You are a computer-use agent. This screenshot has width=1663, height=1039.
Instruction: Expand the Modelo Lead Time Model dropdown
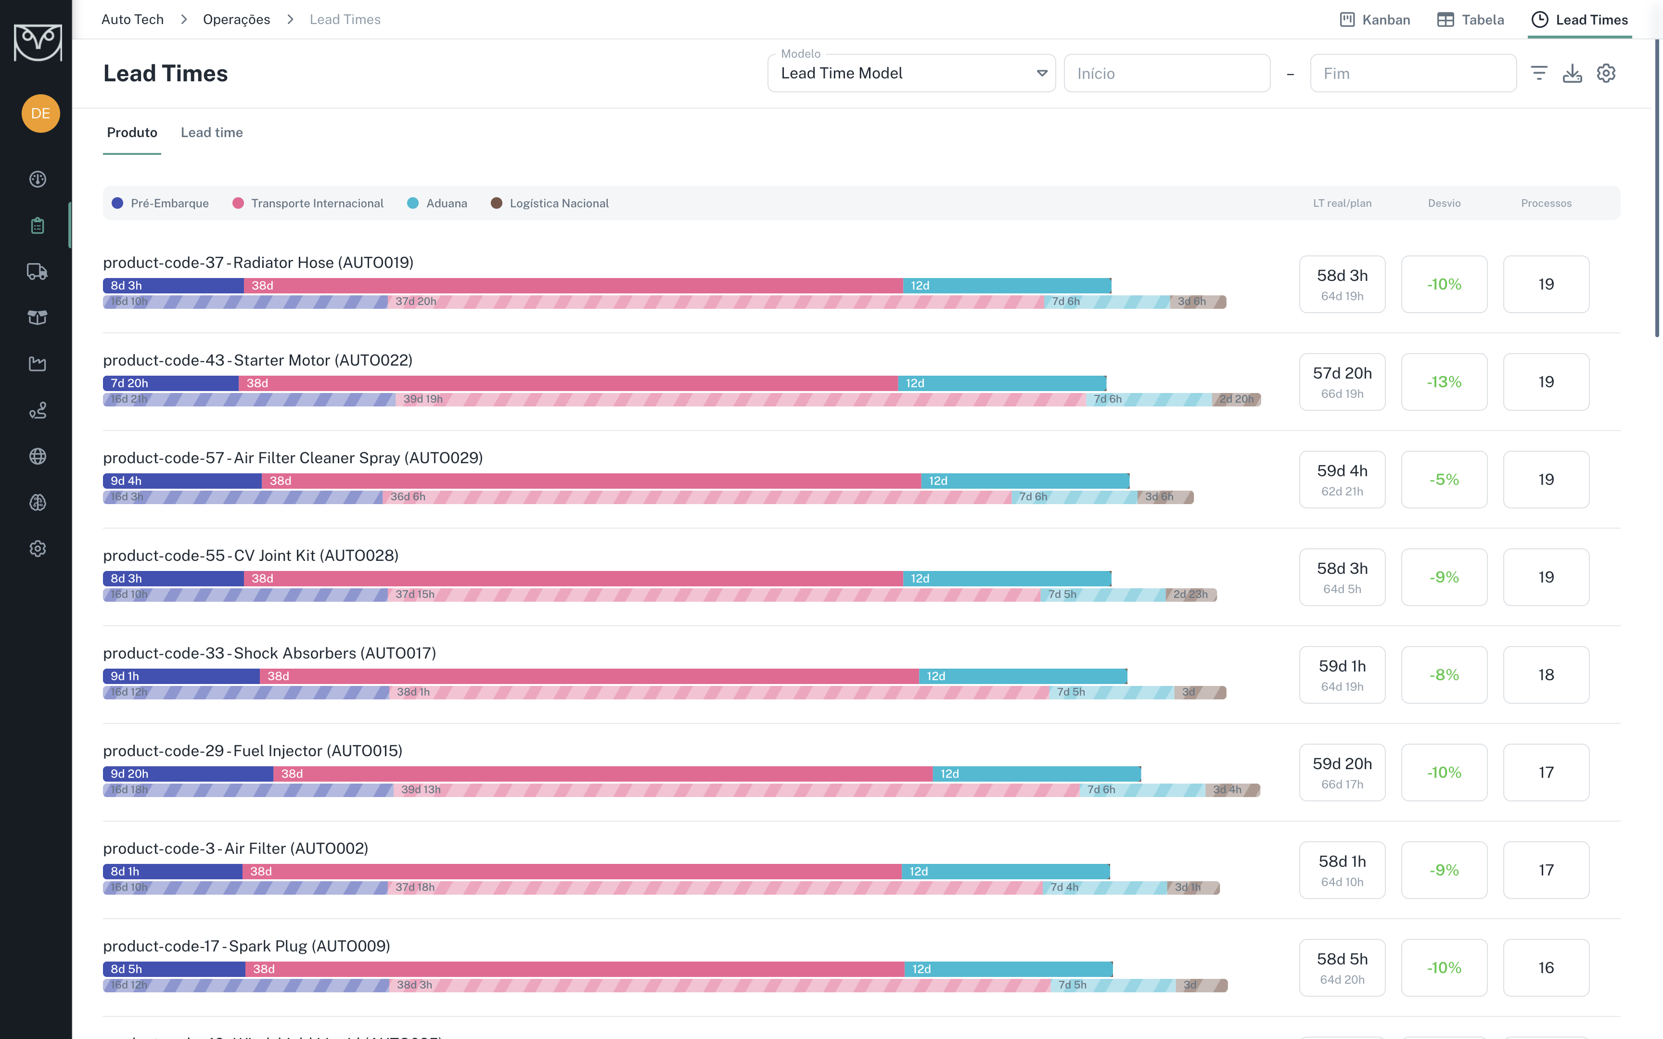tap(911, 74)
